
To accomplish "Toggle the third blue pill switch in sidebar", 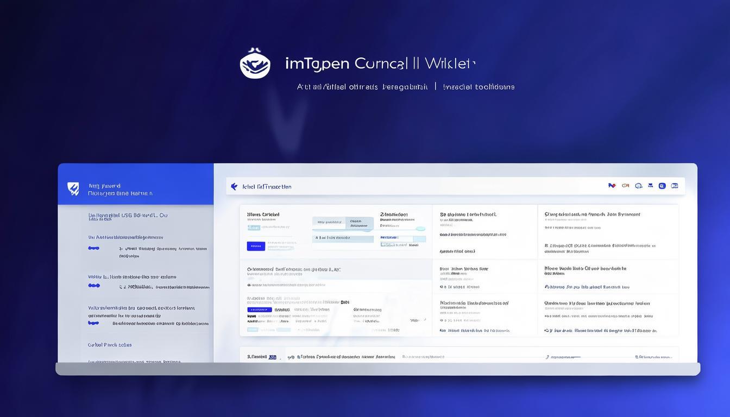I will click(94, 323).
